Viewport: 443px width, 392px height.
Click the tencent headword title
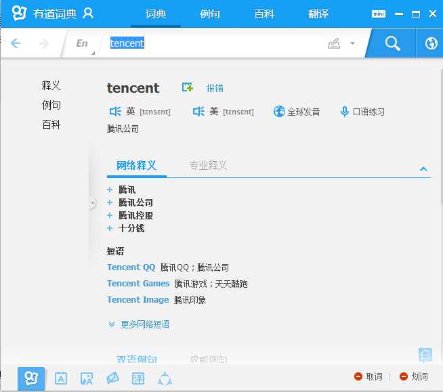133,88
